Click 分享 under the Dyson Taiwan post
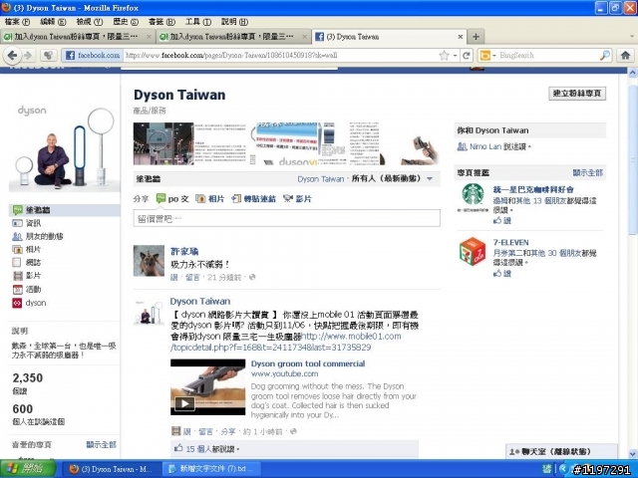 [228, 431]
